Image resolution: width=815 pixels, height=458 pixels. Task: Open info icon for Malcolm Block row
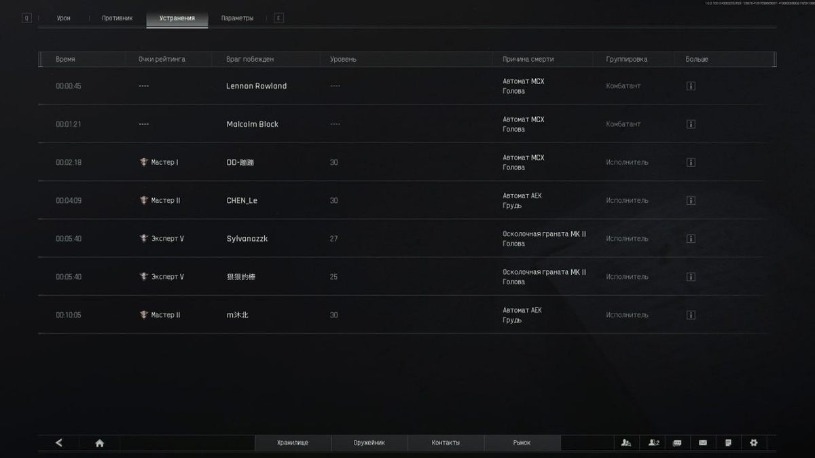click(691, 124)
